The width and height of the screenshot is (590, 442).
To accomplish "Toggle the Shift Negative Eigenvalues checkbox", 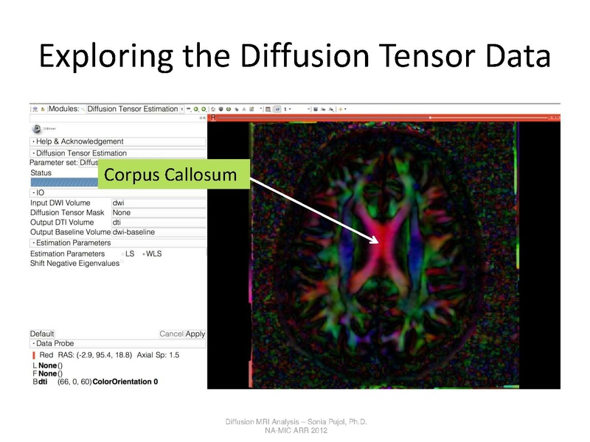I will pos(122,262).
